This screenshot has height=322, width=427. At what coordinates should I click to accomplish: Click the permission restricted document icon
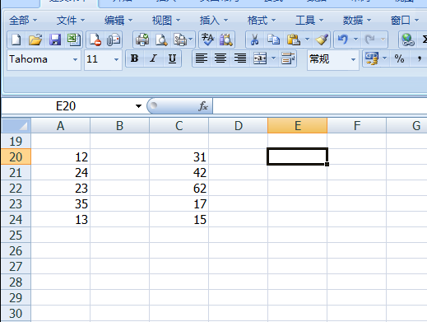[95, 40]
